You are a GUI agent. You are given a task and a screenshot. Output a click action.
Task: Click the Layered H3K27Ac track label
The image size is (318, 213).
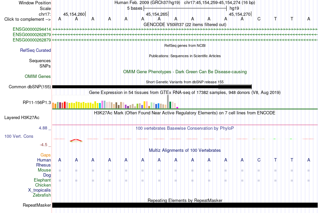click(22, 118)
